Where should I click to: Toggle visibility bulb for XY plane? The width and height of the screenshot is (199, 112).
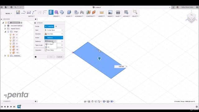coord(10,47)
